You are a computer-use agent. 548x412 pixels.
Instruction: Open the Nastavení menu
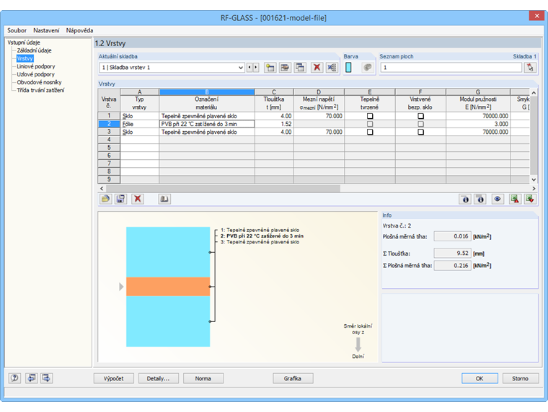tap(46, 30)
